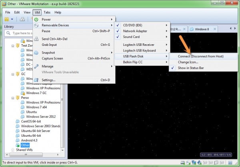Select the Windows Server 2012 VM
The width and height of the screenshot is (240, 167).
[41, 116]
